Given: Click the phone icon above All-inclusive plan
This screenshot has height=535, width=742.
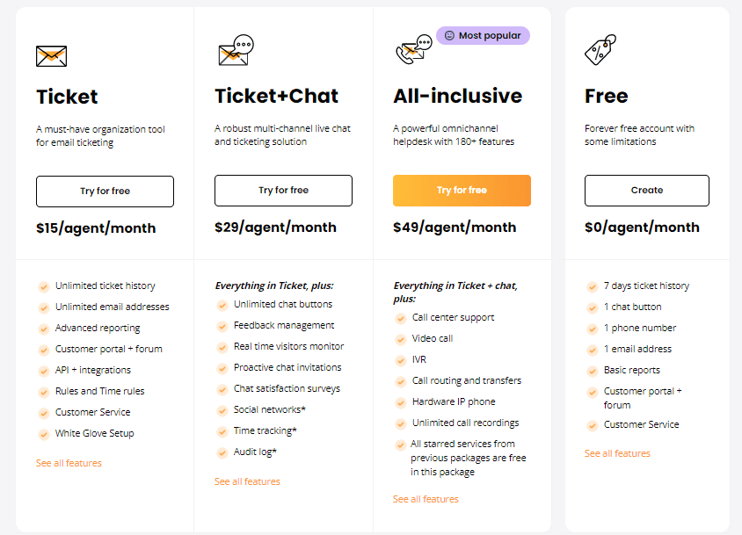Looking at the screenshot, I should (x=410, y=50).
